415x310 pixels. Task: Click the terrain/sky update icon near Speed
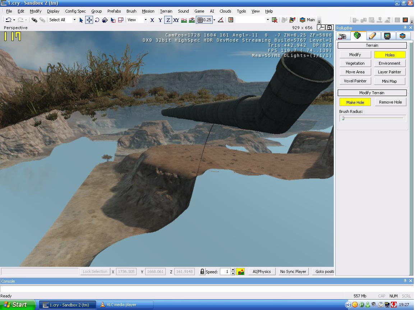(241, 272)
